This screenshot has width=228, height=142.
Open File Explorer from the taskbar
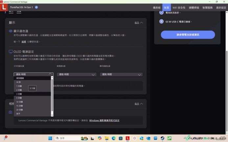click(107, 138)
